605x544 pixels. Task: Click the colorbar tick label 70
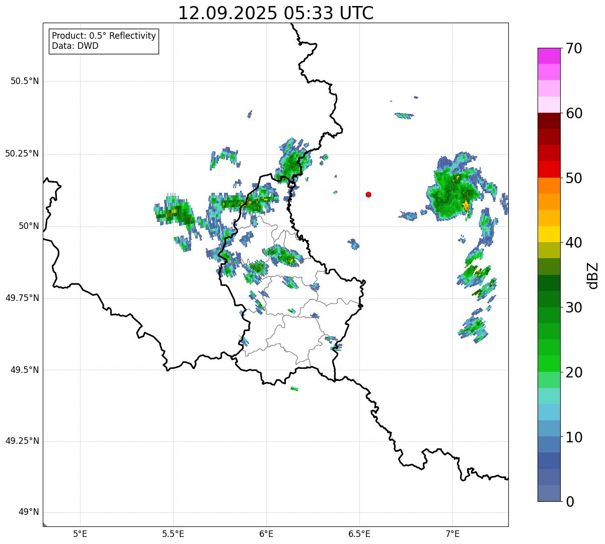tap(574, 48)
